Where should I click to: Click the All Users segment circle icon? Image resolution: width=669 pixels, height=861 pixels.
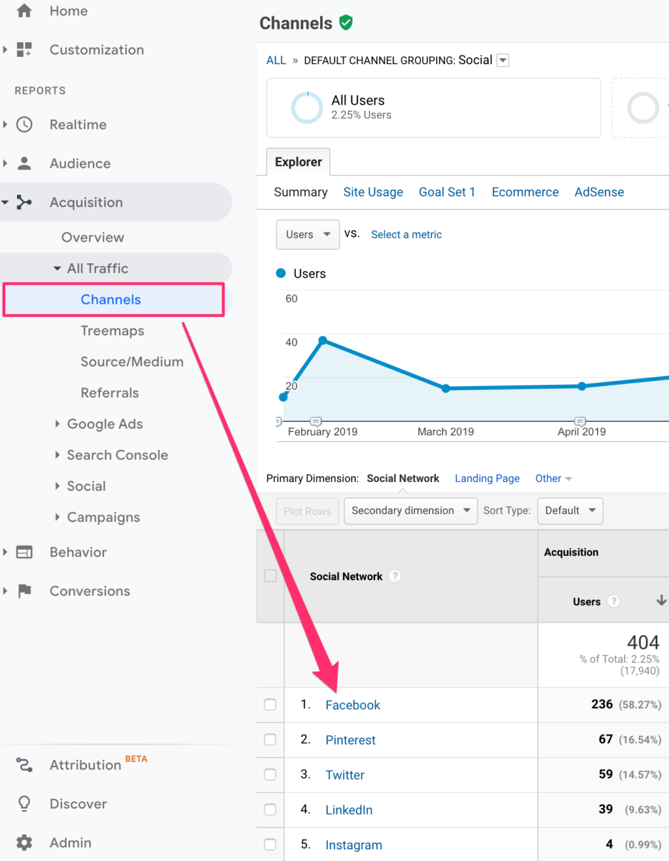(x=307, y=108)
